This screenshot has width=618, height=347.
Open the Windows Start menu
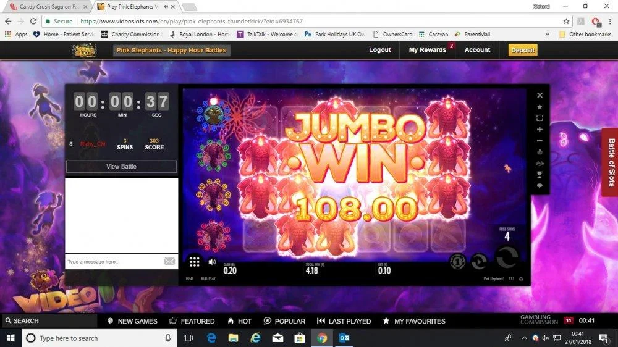pyautogui.click(x=11, y=338)
